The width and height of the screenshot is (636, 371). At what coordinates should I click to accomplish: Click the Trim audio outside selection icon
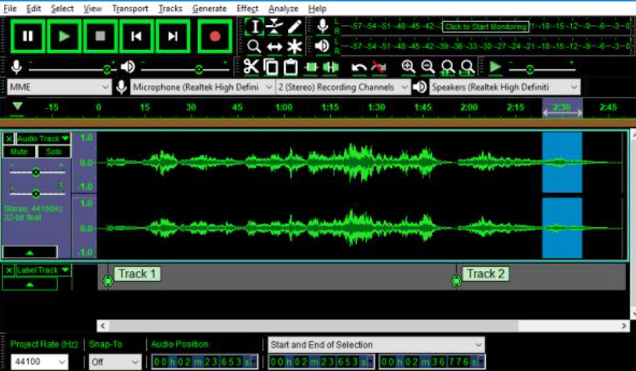(311, 67)
